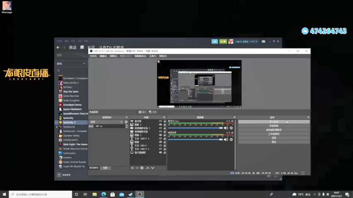Open 设置 settings button in controls
This screenshot has height=198, width=353.
click(x=274, y=138)
